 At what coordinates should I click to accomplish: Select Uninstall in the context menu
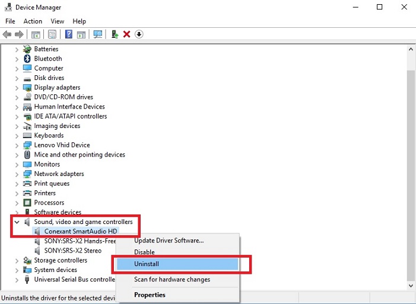[178, 264]
